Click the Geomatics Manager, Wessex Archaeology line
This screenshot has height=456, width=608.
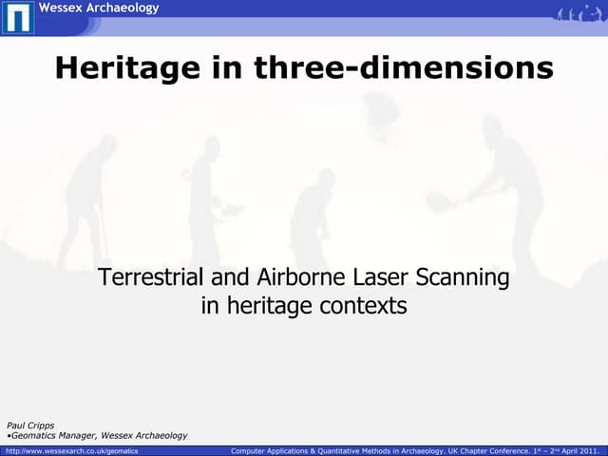(x=99, y=436)
